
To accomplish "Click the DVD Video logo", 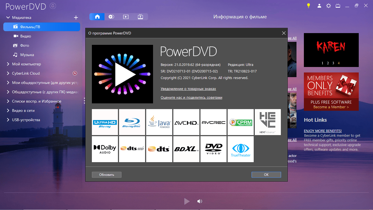I will [213, 149].
